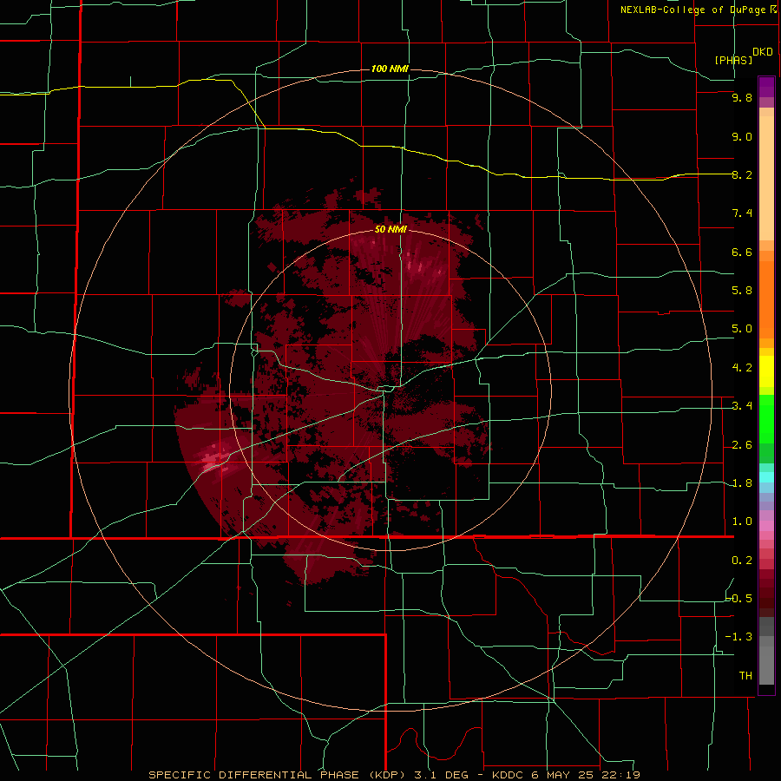
Task: Click the 0.2 value on the color scale
Action: pyautogui.click(x=742, y=561)
